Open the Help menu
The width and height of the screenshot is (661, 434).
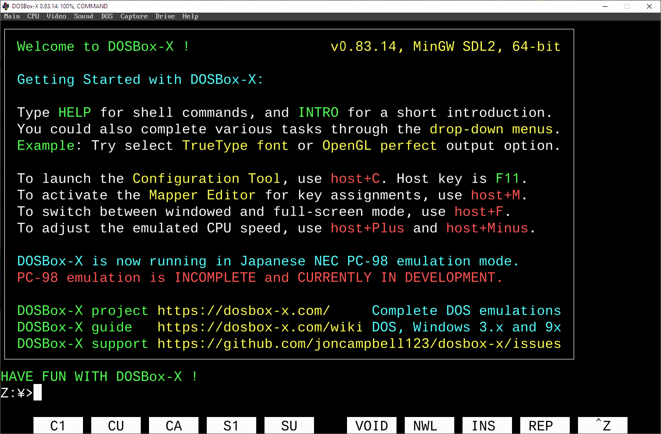pyautogui.click(x=190, y=16)
